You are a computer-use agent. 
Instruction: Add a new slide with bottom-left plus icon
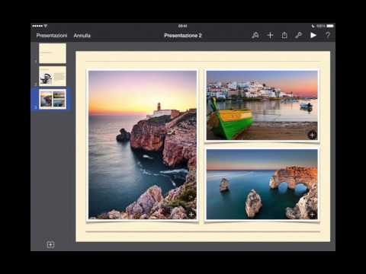click(x=50, y=244)
